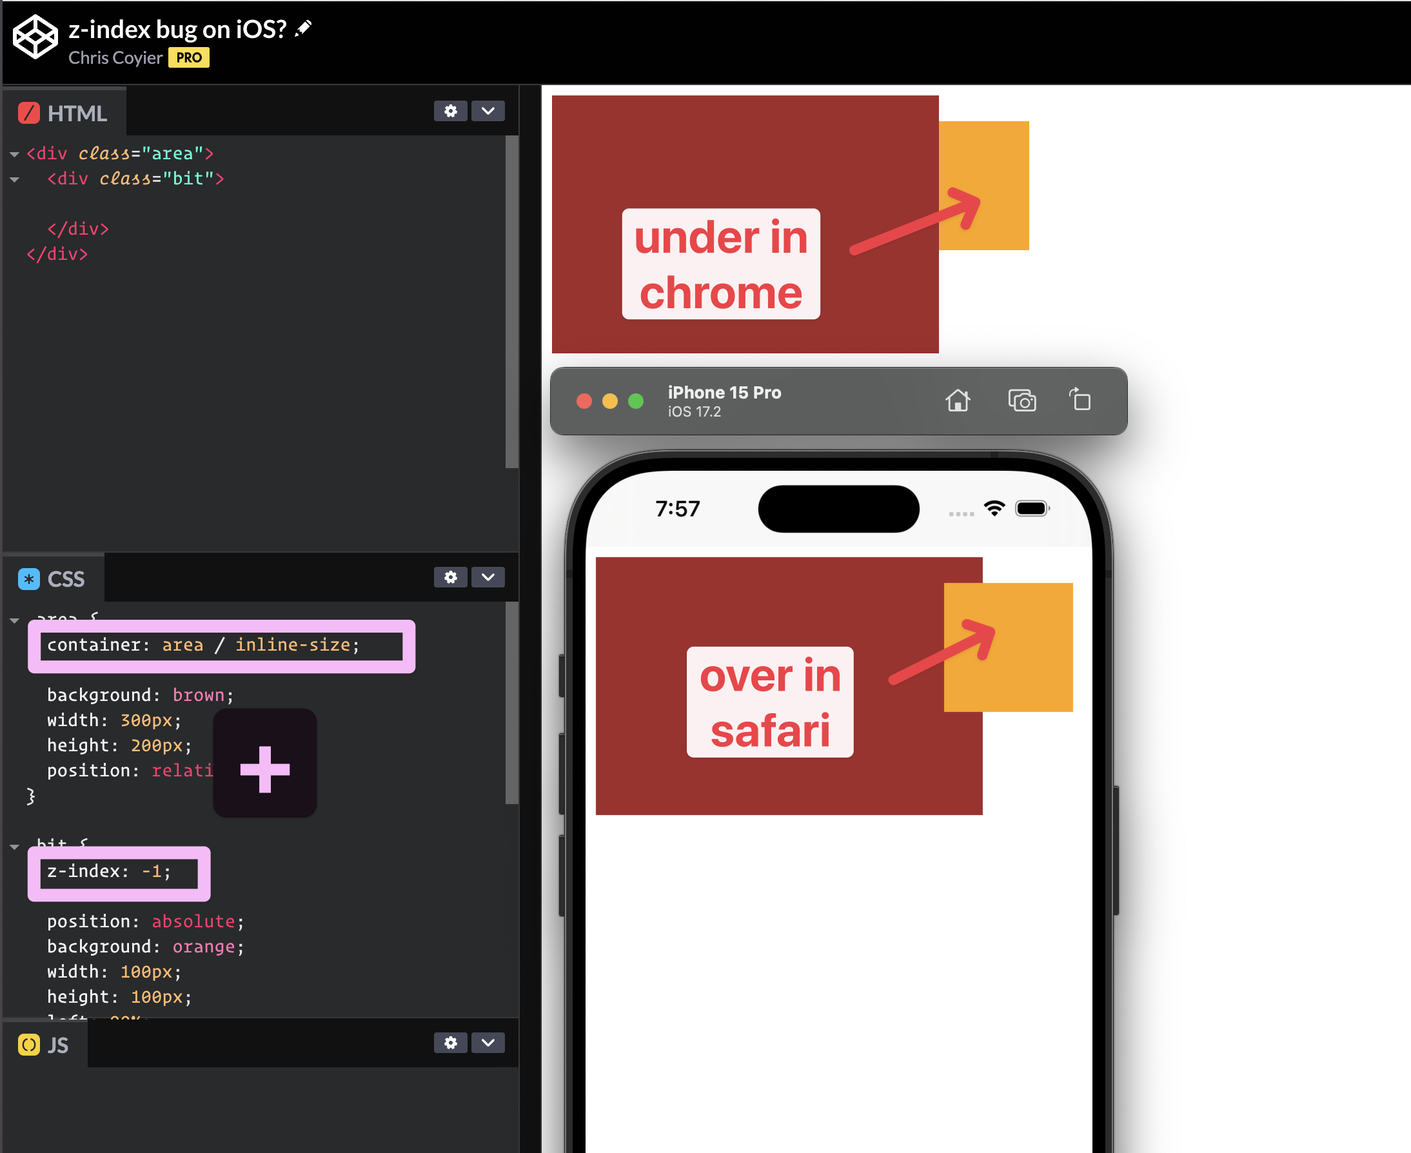Image resolution: width=1411 pixels, height=1153 pixels.
Task: Click the simulator Home icon
Action: point(957,400)
